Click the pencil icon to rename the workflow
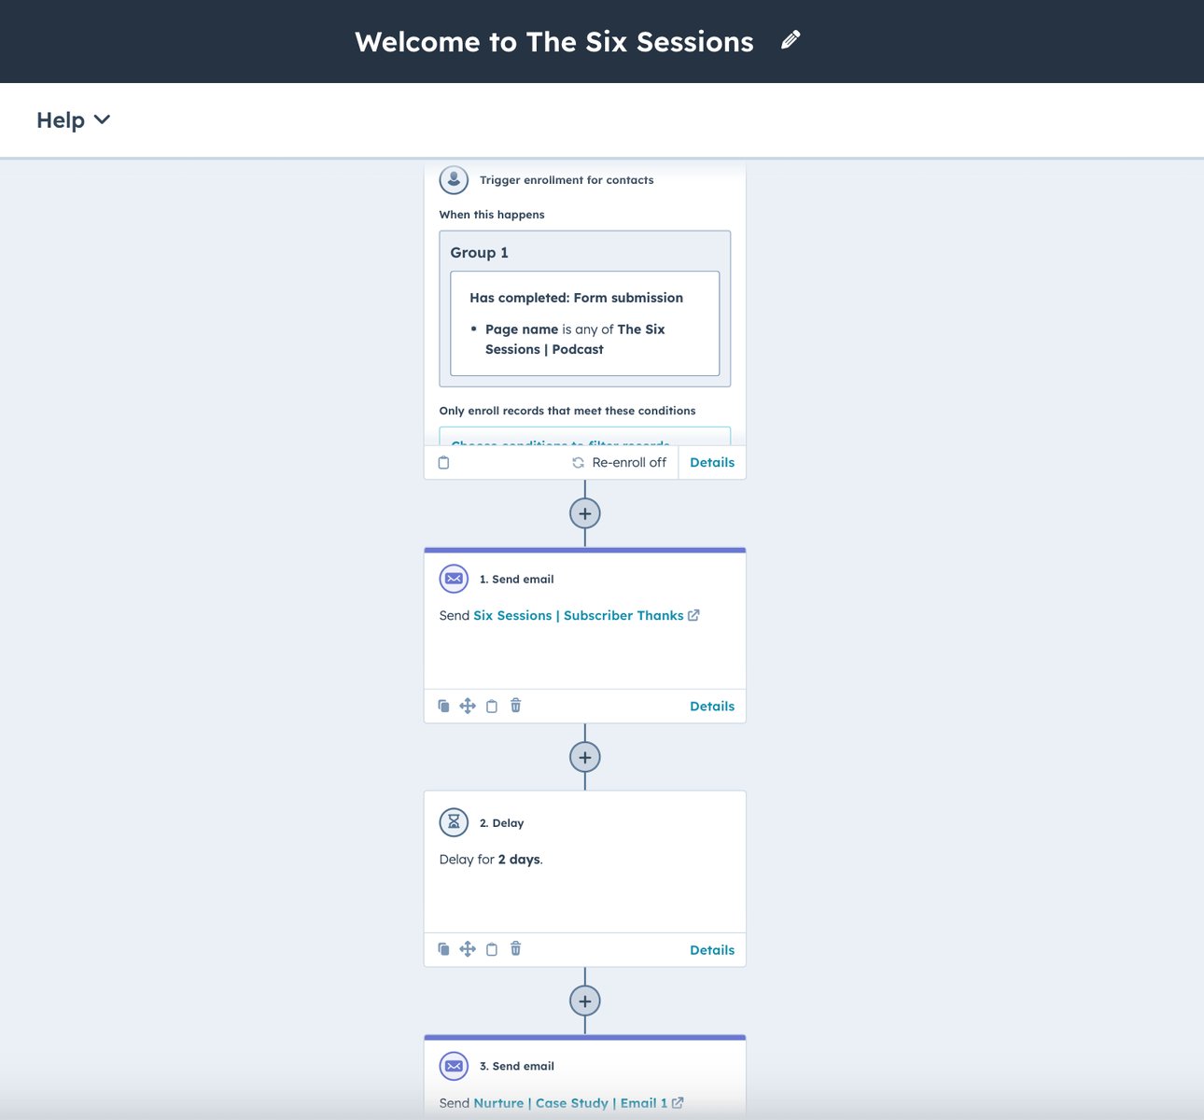Viewport: 1204px width, 1120px height. (x=790, y=40)
